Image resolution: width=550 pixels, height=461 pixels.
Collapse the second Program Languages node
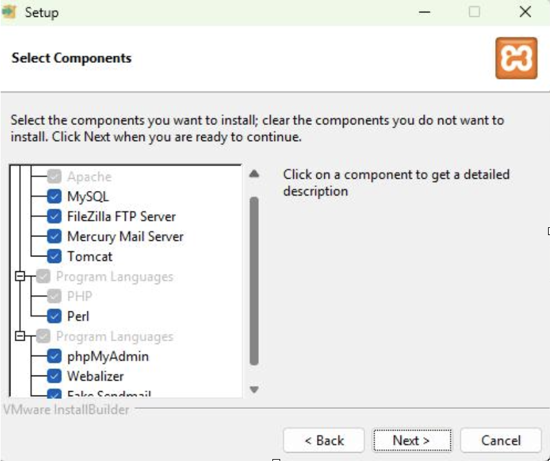[x=20, y=336]
